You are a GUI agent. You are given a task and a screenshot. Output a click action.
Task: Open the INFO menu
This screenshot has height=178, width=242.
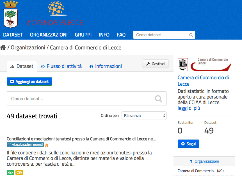click(x=104, y=35)
